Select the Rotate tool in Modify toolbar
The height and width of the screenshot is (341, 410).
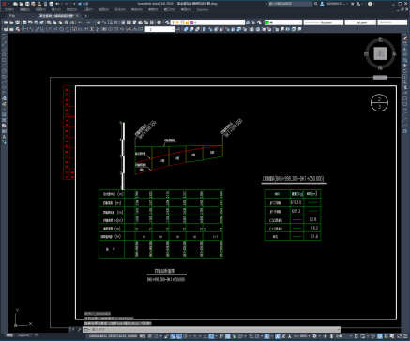click(405, 71)
